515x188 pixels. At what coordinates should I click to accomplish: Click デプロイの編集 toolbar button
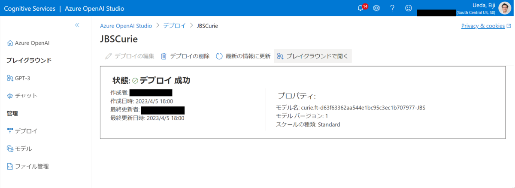129,56
